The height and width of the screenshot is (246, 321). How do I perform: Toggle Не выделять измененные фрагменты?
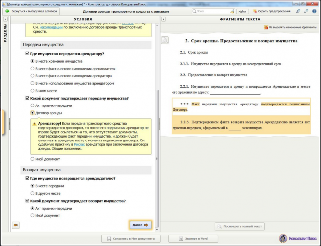coord(290,27)
